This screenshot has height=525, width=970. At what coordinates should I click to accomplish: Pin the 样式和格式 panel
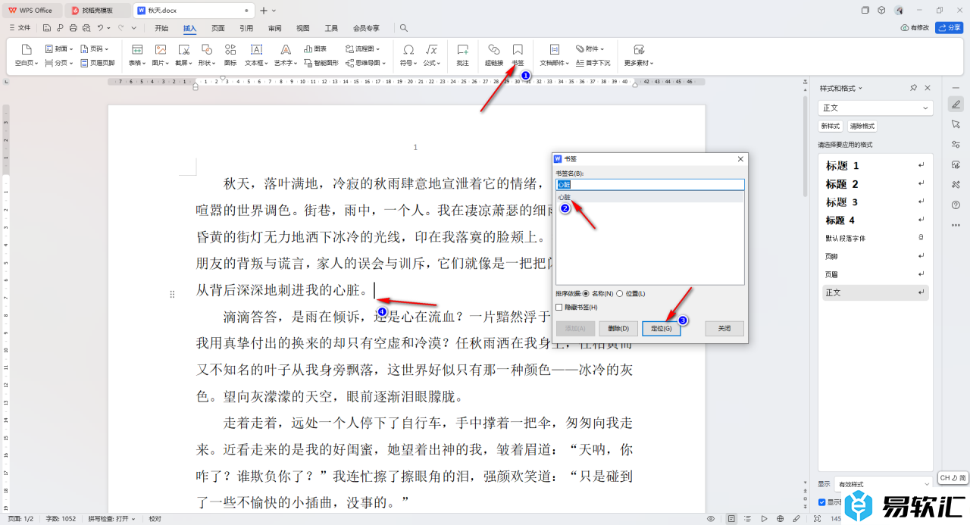(913, 88)
